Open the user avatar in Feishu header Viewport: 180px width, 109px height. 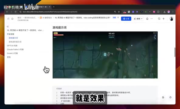(171, 19)
